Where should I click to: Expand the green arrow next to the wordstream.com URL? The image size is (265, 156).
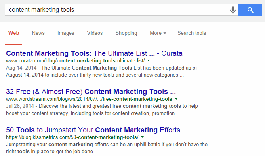[176, 99]
